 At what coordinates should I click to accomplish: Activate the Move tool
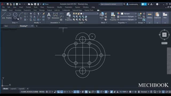pos(31,14)
